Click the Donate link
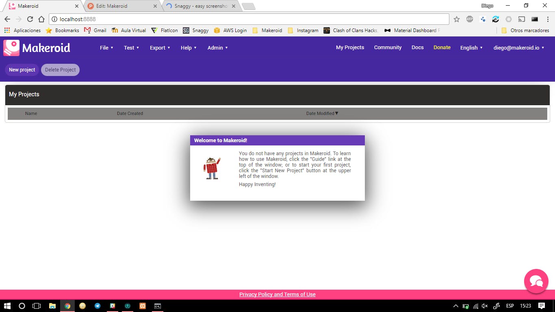Screen dimensions: 555x312 [442, 48]
